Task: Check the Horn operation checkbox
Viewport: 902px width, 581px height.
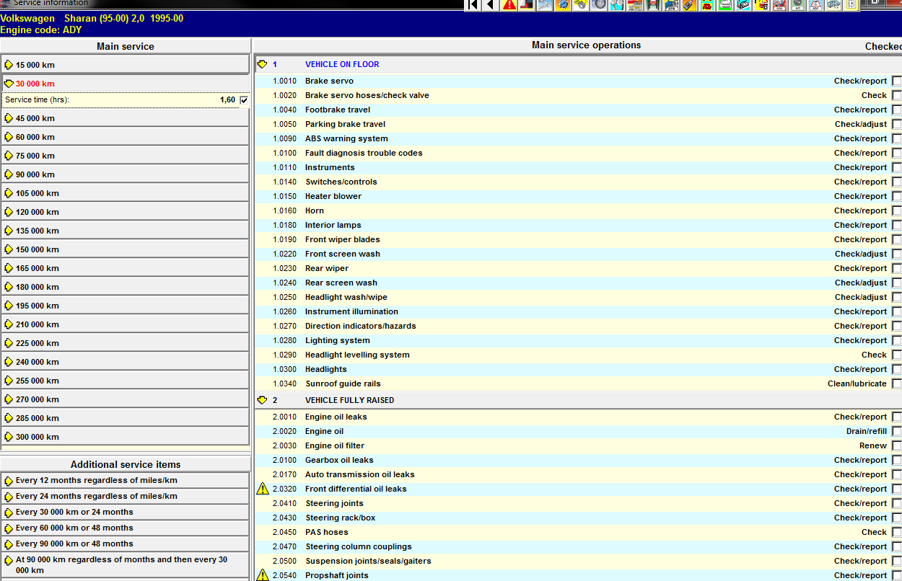Action: tap(896, 210)
